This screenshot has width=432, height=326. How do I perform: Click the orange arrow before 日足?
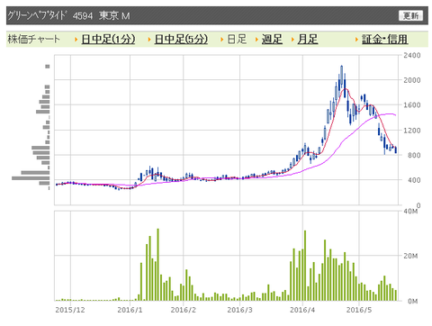pyautogui.click(x=222, y=40)
